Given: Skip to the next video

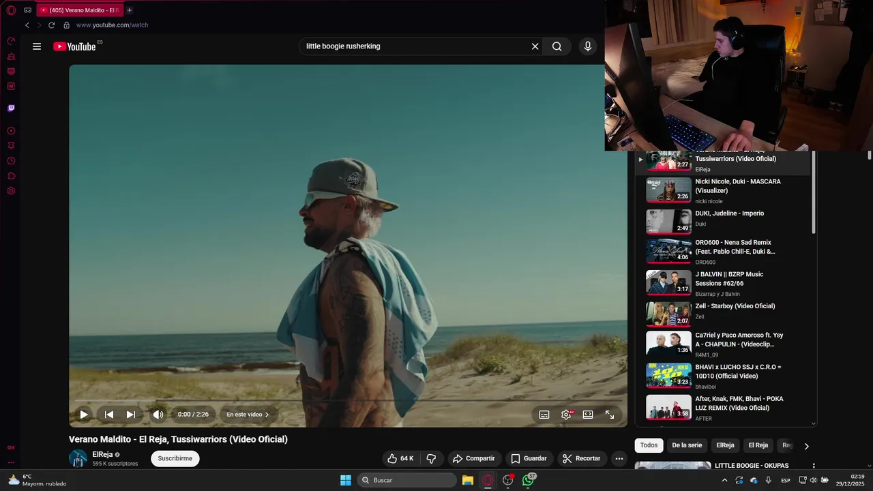Looking at the screenshot, I should click(x=131, y=415).
